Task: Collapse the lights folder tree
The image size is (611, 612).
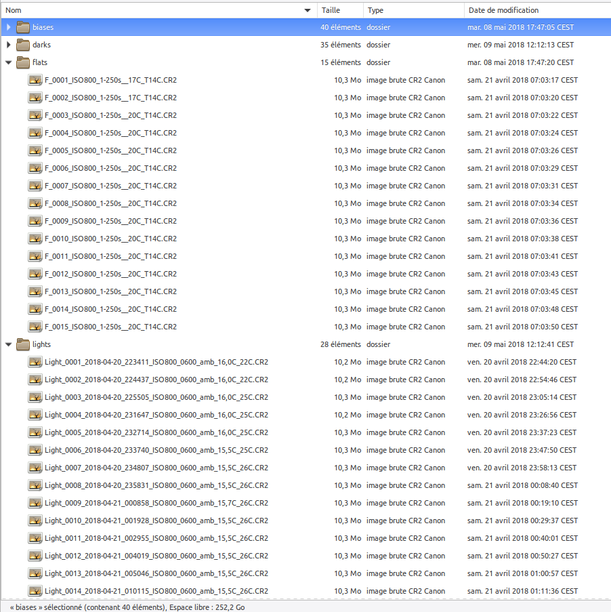Action: click(x=8, y=345)
